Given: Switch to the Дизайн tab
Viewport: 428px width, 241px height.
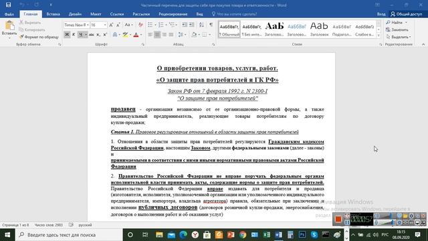Looking at the screenshot, I should 75,14.
